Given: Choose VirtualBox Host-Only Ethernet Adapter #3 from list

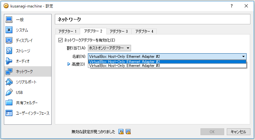Looking at the screenshot, I should [167, 66].
